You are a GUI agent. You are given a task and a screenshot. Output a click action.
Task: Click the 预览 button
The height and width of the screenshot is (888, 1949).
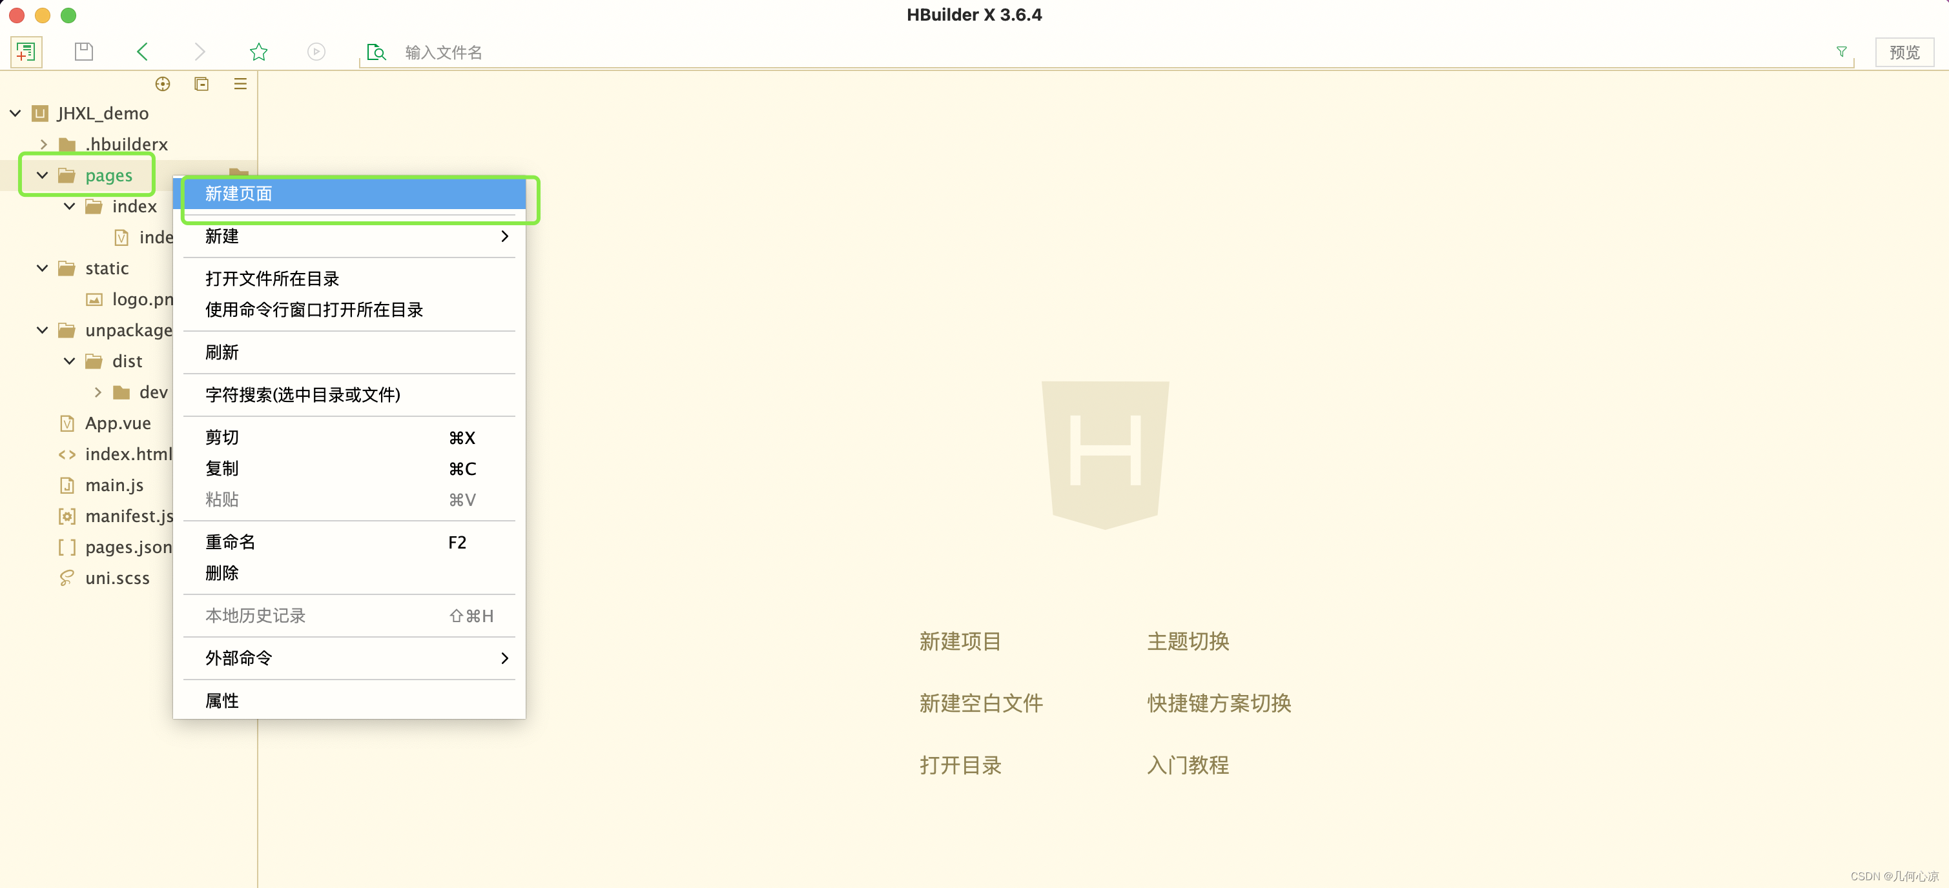pos(1904,52)
